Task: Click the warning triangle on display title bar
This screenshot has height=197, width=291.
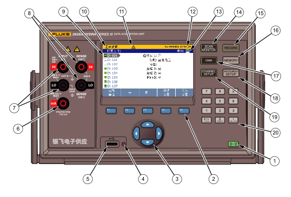Action: (x=133, y=47)
